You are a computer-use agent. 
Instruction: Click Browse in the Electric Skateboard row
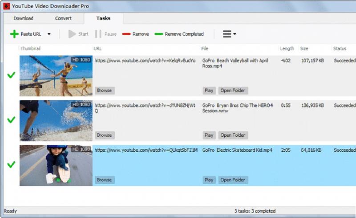(105, 180)
